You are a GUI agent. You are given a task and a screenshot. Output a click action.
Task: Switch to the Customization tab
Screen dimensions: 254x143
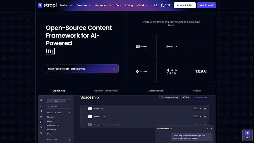(155, 91)
